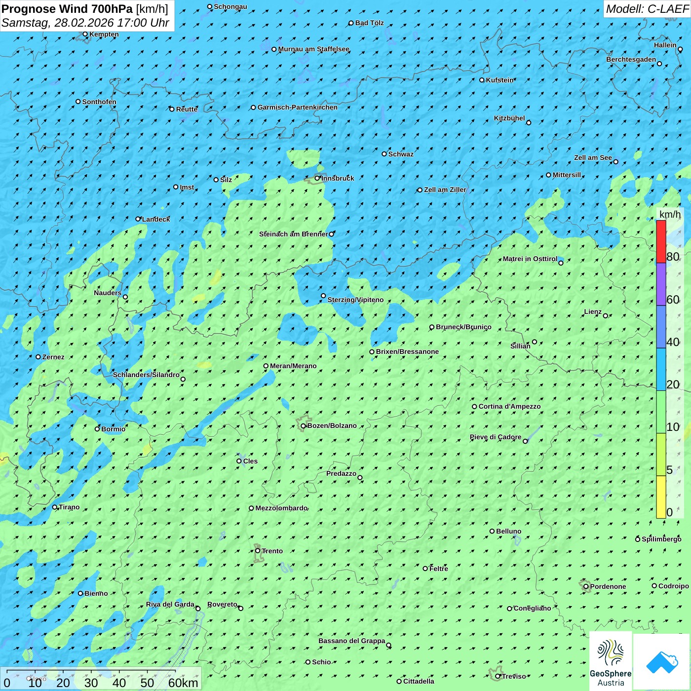691x691 pixels.
Task: Click the GeoSphere Austria logo
Action: [x=611, y=661]
